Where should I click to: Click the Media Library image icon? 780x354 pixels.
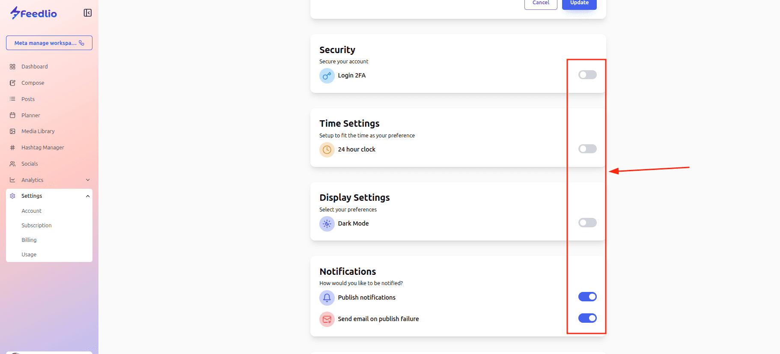(12, 131)
